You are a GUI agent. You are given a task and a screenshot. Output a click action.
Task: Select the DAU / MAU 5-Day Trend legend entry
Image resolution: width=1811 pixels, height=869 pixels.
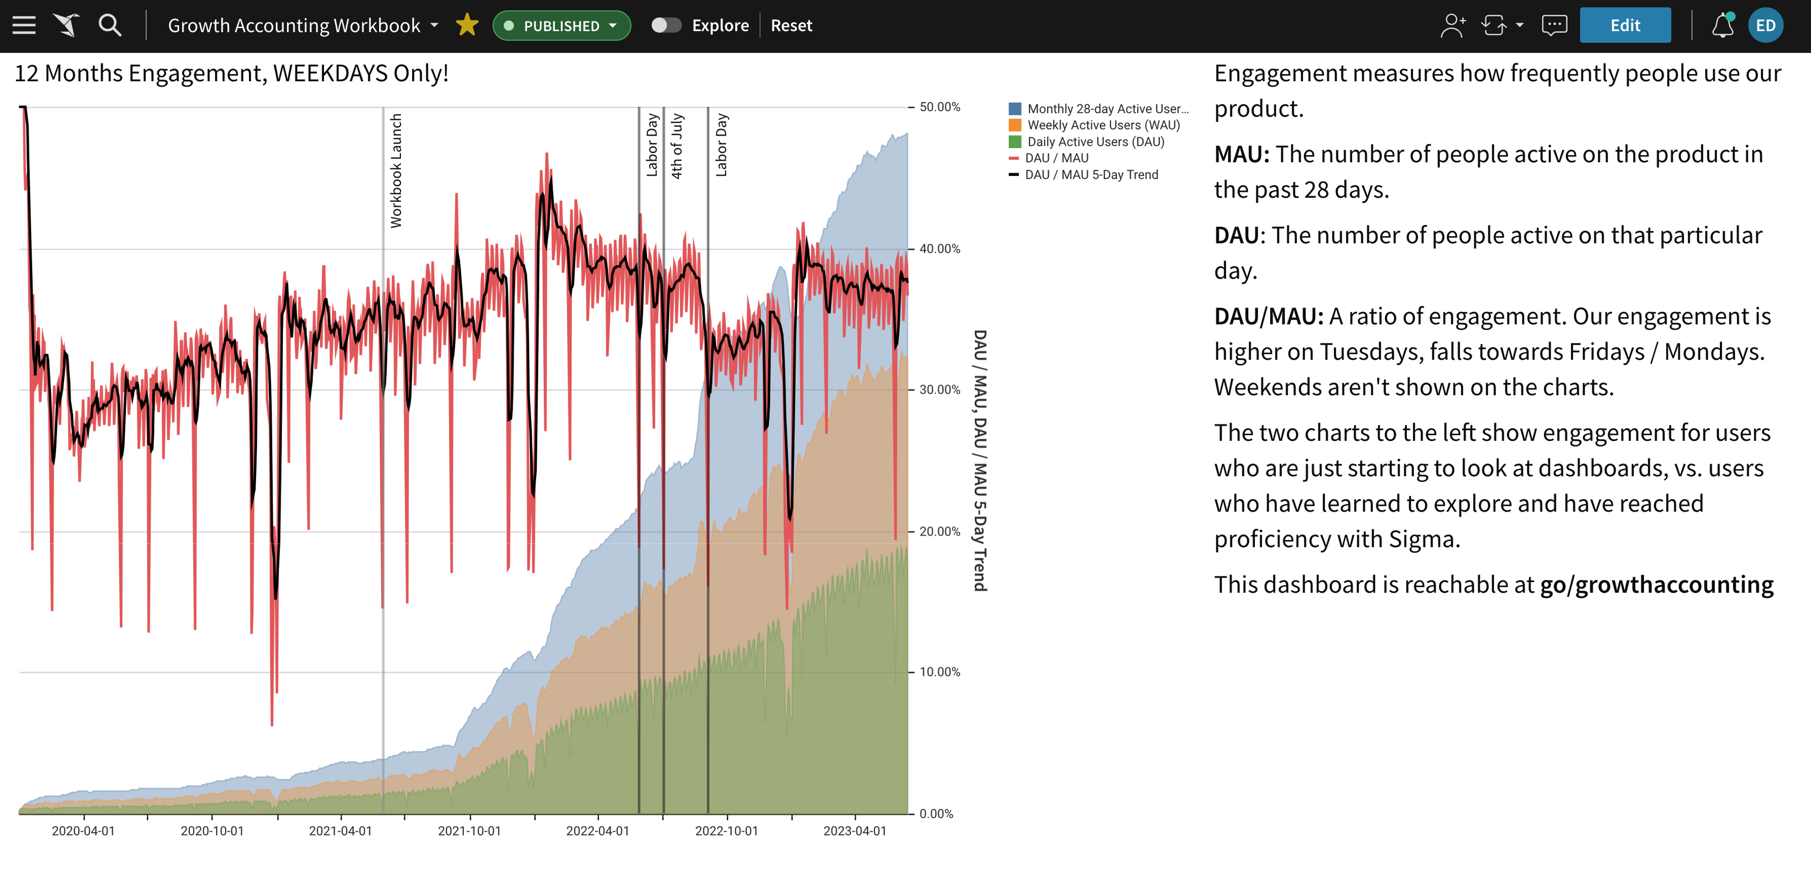click(x=1083, y=174)
